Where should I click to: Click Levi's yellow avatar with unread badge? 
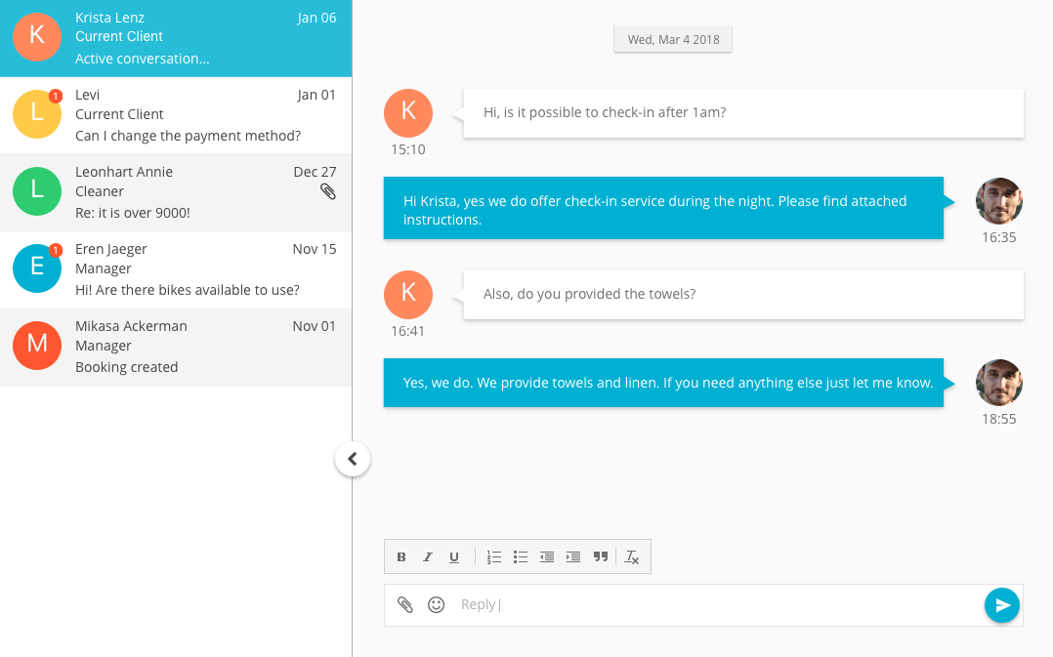[x=37, y=114]
